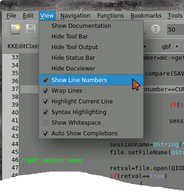
Task: Click the file.setFileName code line
Action: (x=147, y=153)
